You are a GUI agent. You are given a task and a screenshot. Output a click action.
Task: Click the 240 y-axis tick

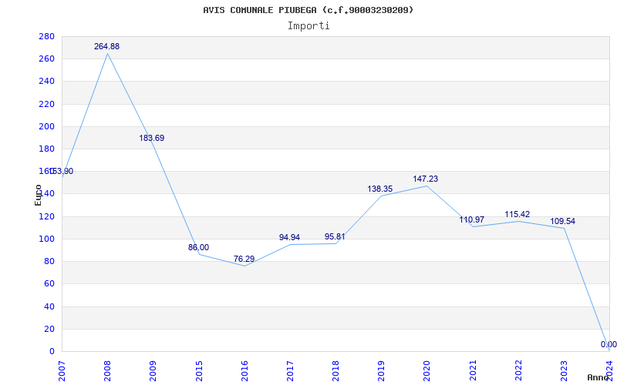[x=46, y=82]
